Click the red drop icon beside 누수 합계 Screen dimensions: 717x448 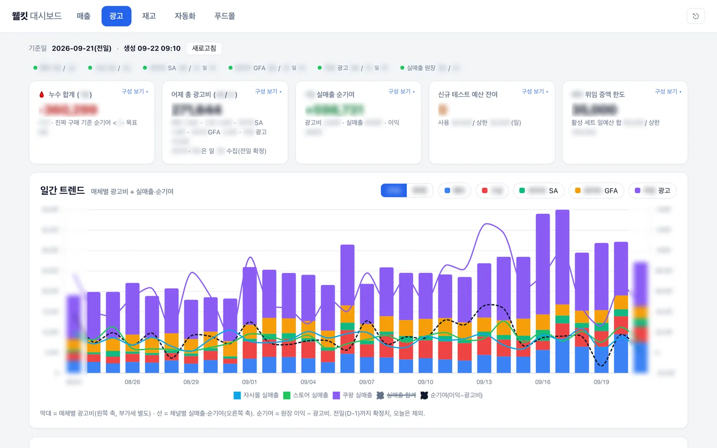(42, 95)
